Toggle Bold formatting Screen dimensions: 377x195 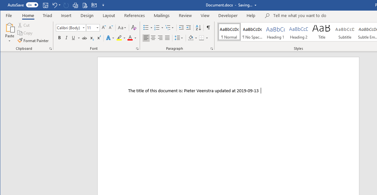click(59, 38)
